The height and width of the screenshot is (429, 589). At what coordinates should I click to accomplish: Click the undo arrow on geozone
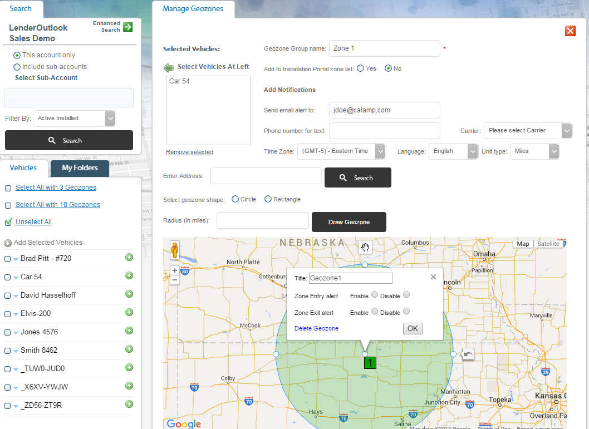468,354
